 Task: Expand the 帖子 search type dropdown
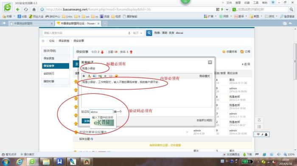(x=138, y=33)
